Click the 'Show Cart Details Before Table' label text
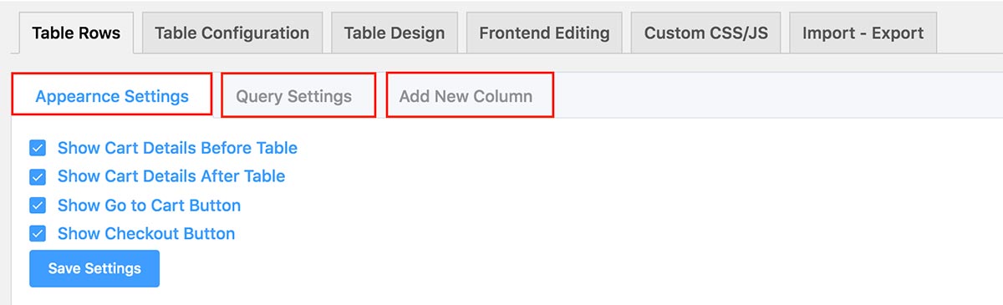Image resolution: width=1003 pixels, height=305 pixels. tap(177, 148)
